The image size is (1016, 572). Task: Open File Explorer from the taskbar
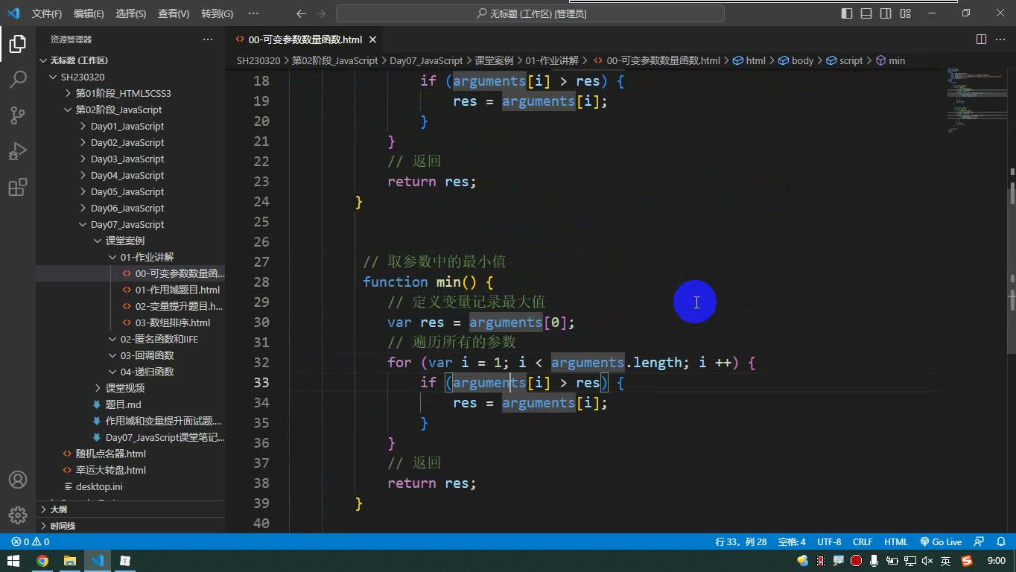70,561
